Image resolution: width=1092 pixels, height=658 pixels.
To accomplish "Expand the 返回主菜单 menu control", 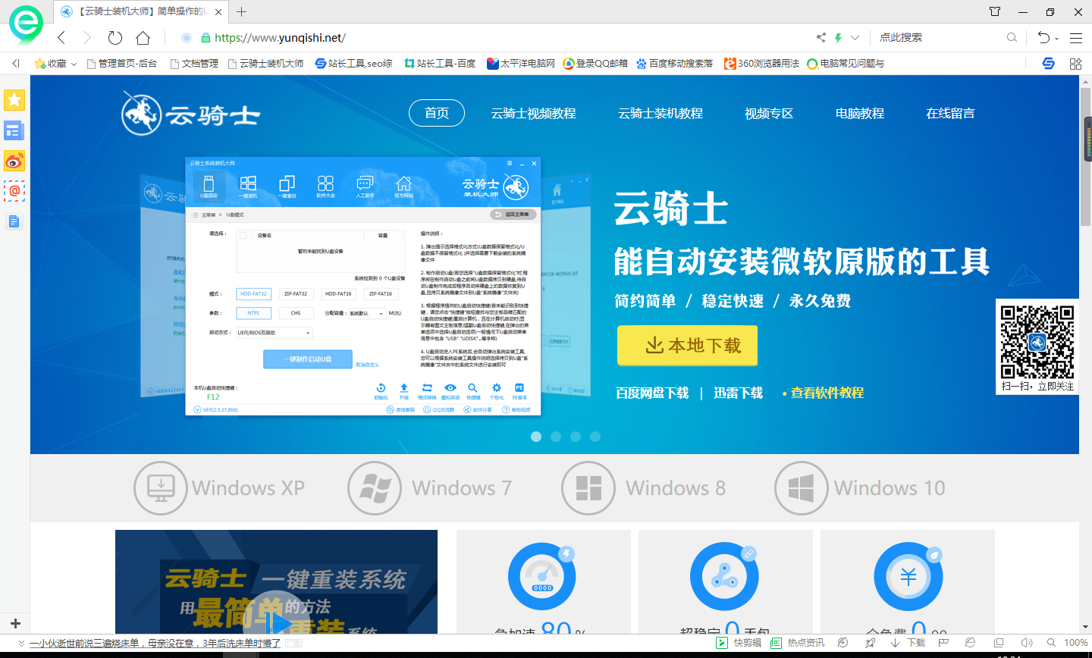I will click(514, 215).
